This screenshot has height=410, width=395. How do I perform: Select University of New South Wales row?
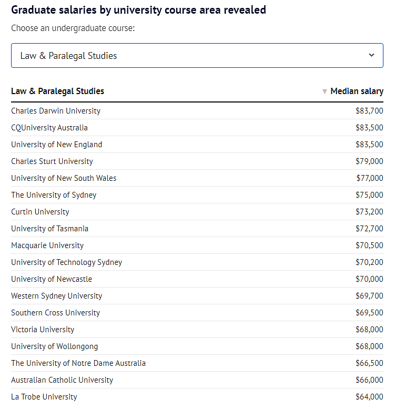[197, 178]
